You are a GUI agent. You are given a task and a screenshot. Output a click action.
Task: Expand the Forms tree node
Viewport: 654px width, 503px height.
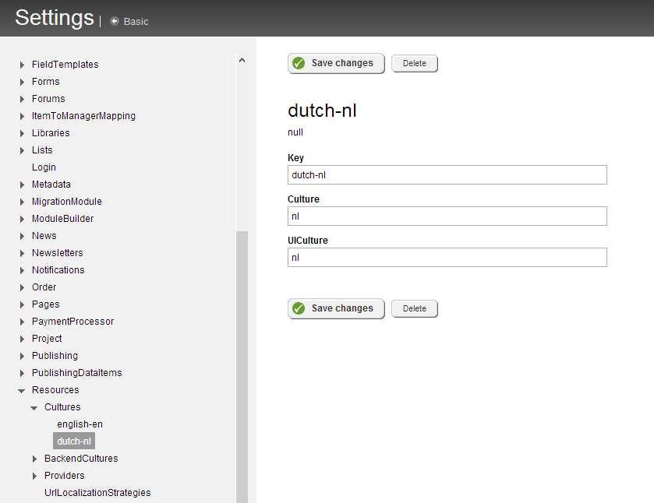coord(22,82)
